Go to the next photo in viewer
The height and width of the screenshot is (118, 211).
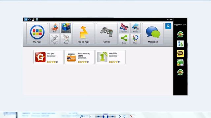(112, 116)
